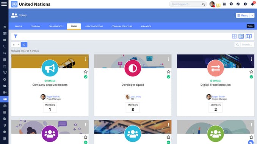Viewport: 257px width, 144px height.
Task: Switch to the Departments tab
Action: pyautogui.click(x=56, y=26)
